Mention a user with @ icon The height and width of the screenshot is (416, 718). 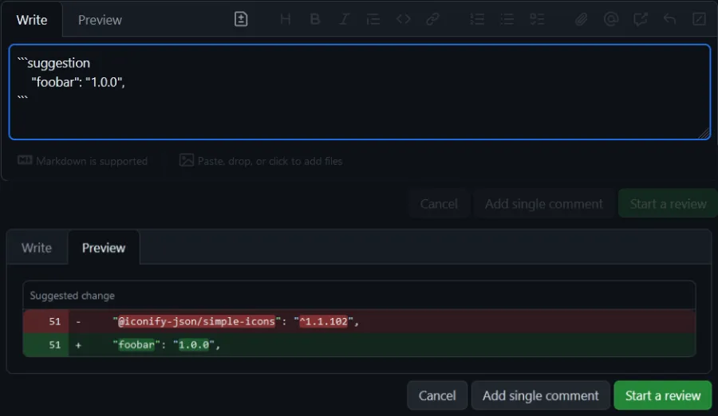pos(611,19)
